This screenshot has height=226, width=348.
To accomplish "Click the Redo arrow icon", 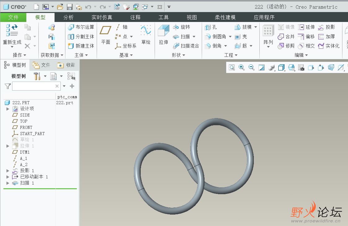I will point(103,7).
